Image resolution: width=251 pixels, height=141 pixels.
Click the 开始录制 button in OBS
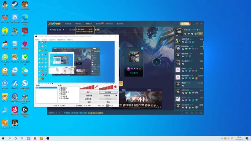pos(107,96)
